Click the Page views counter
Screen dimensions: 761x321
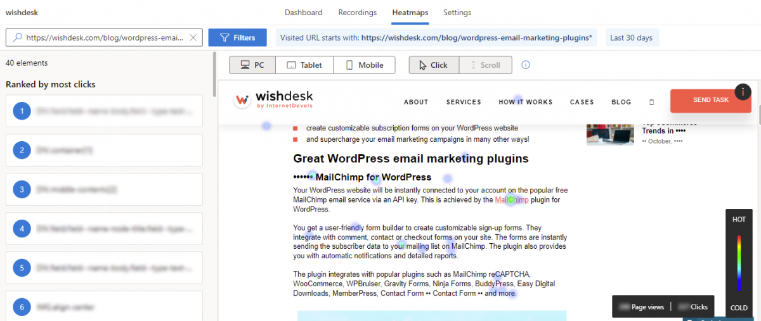click(x=641, y=306)
